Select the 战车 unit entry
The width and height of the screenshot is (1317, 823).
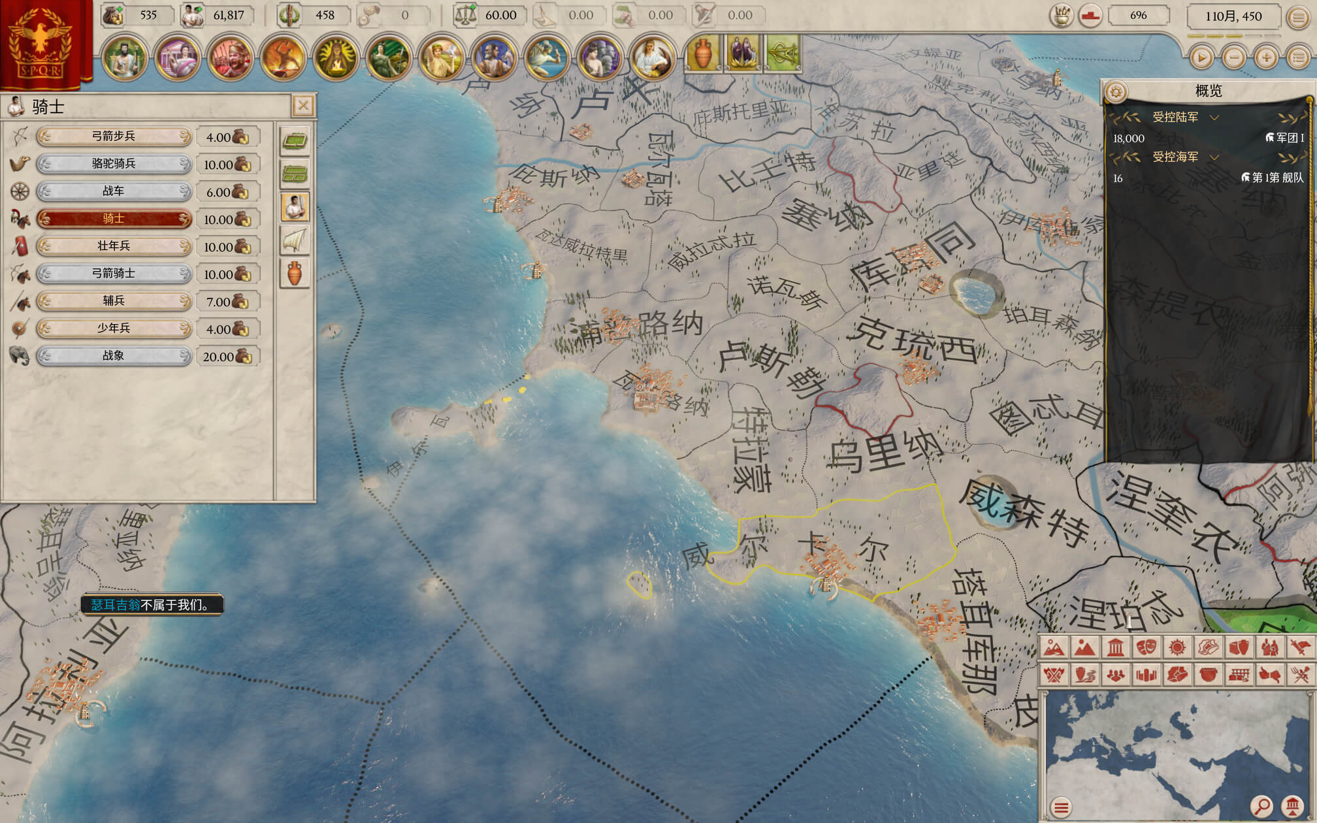click(114, 191)
